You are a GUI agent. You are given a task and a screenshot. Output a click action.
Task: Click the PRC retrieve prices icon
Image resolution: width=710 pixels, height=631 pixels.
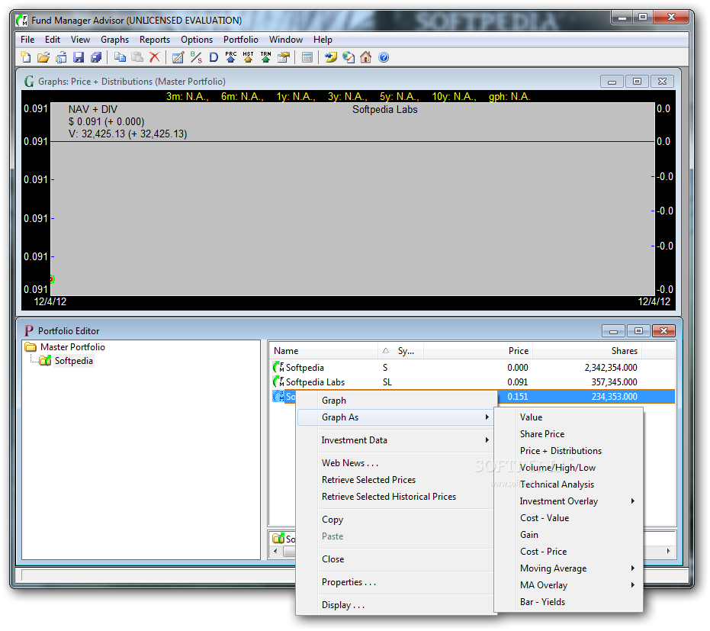click(x=231, y=57)
